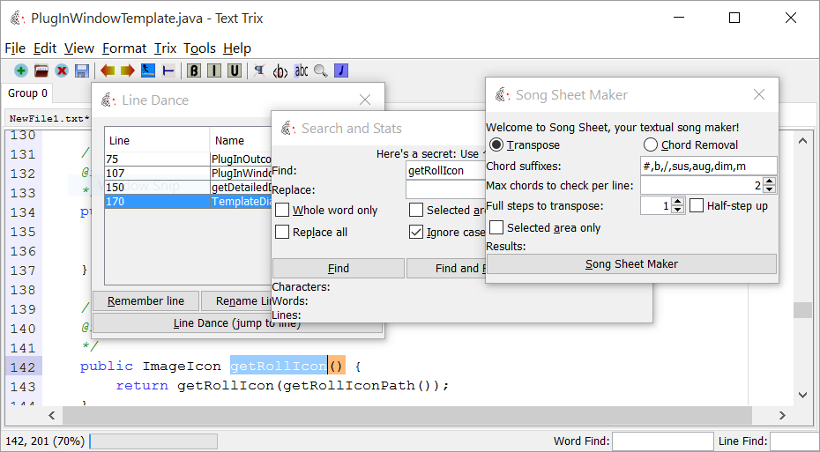Click the Word Find input field

point(662,441)
